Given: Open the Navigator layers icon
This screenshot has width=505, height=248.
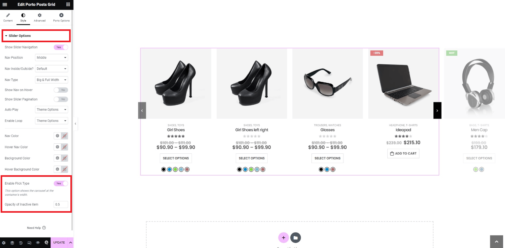Looking at the screenshot, I should pos(12,243).
